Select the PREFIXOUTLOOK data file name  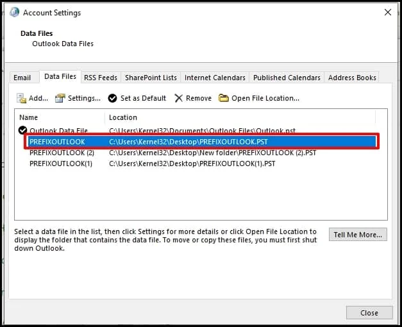coord(57,142)
